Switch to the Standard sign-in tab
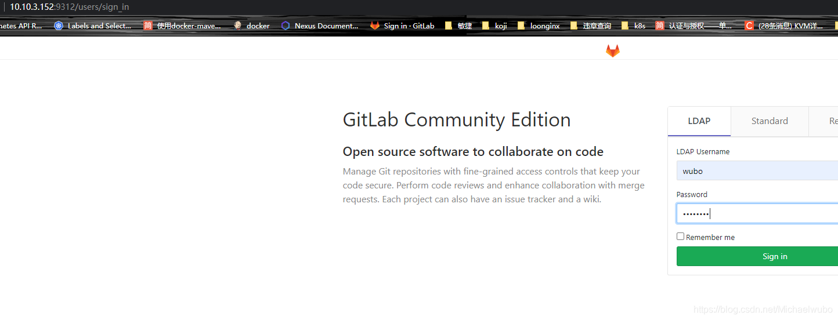Viewport: 838px width, 320px height. [x=770, y=121]
